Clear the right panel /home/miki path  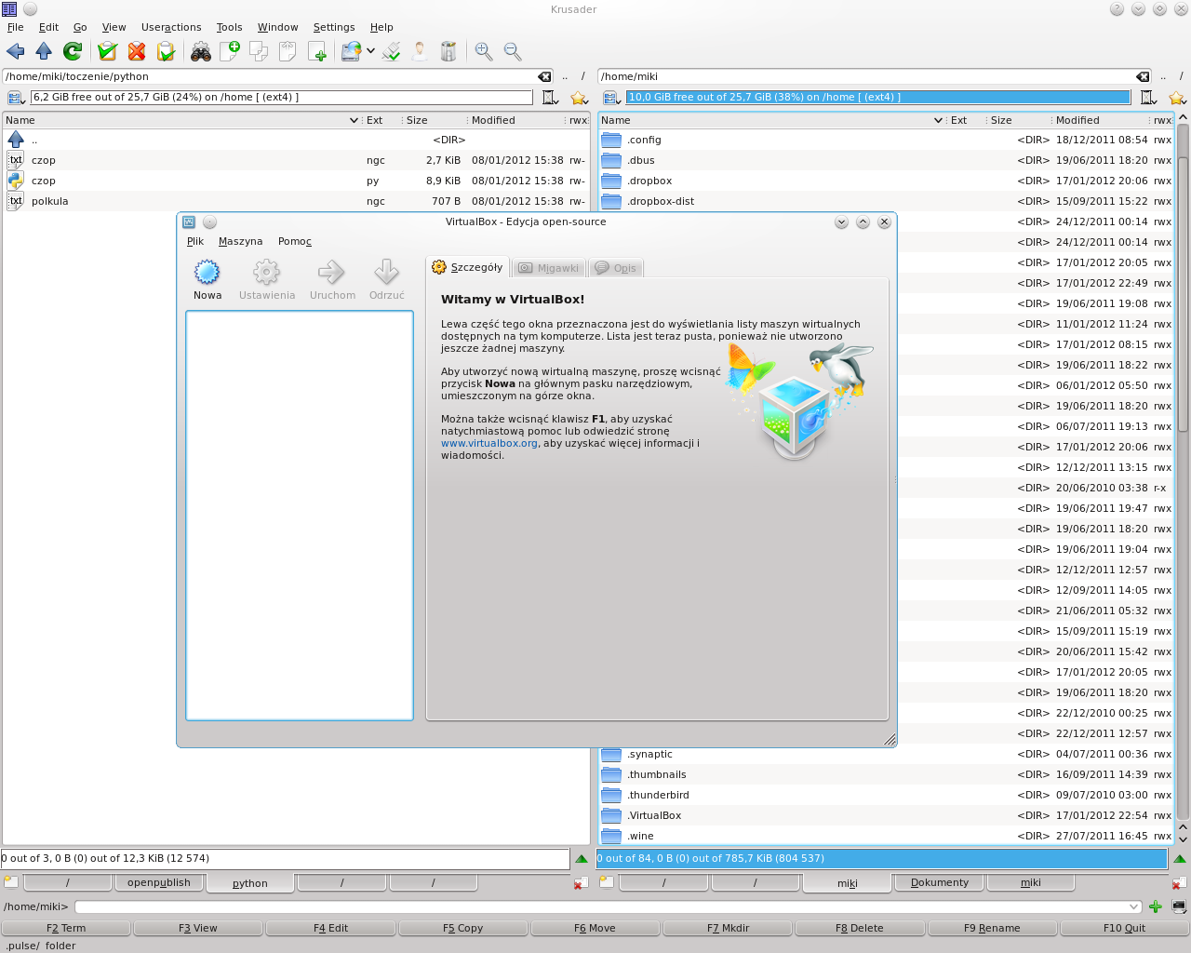1143,76
